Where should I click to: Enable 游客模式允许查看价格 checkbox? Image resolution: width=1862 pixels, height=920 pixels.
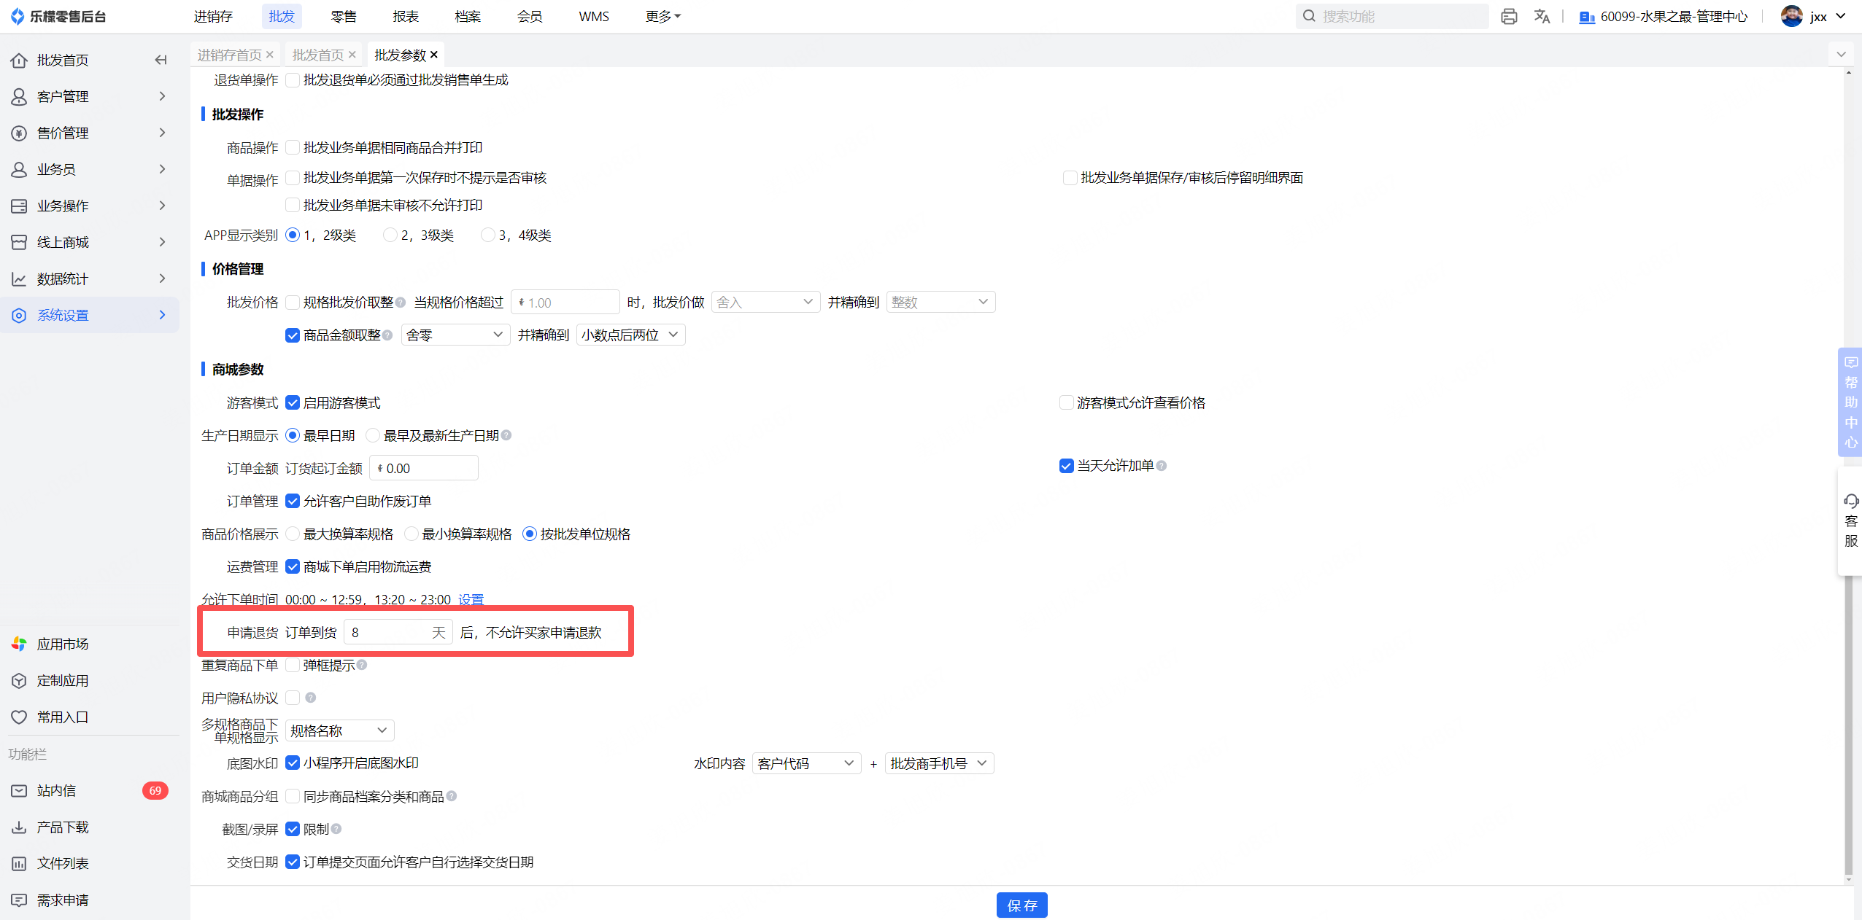(x=1066, y=403)
